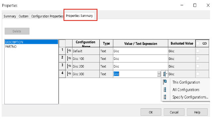The width and height of the screenshot is (212, 119).
Task: Toggle the link checkbox in the Disc 100 row
Action: pos(197,59)
